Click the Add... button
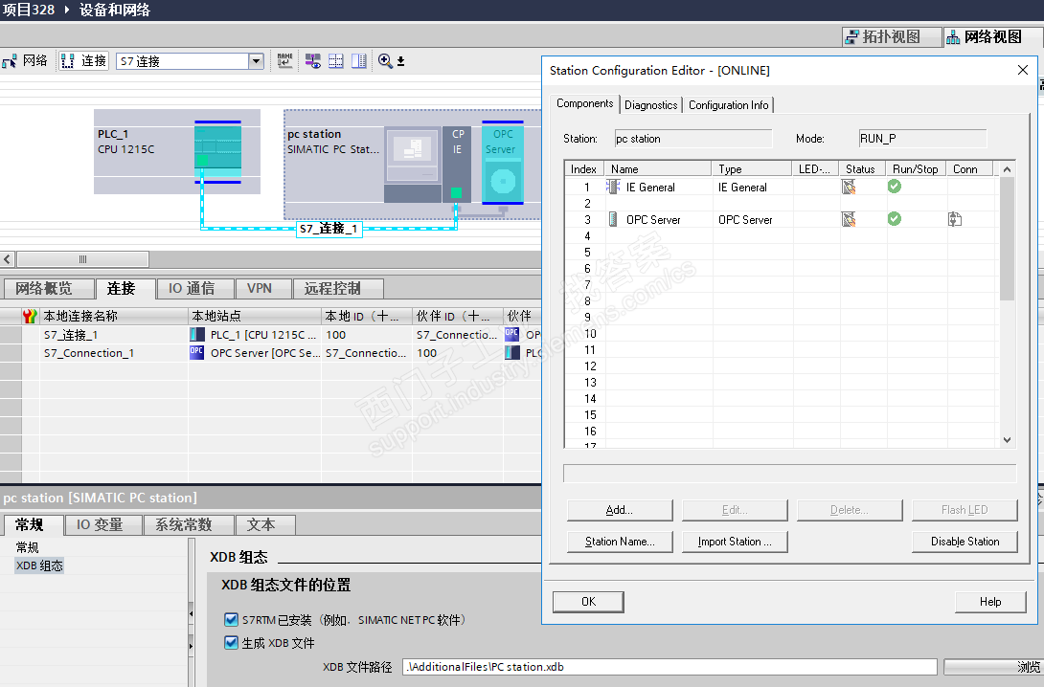Screen dimensions: 1044x687 coord(619,510)
